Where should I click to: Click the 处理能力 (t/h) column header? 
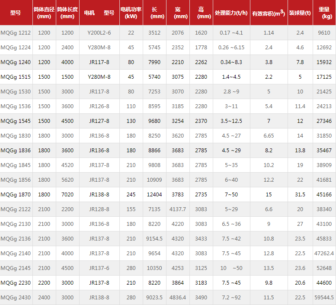231,13
